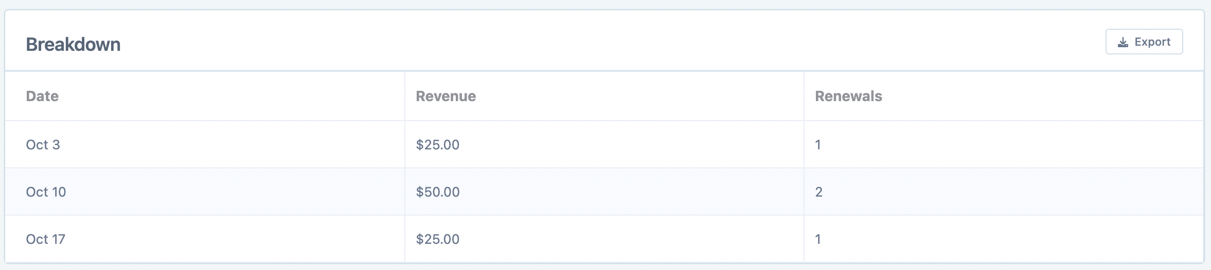Click the $50.00 revenue value
The height and width of the screenshot is (270, 1211).
(x=437, y=192)
